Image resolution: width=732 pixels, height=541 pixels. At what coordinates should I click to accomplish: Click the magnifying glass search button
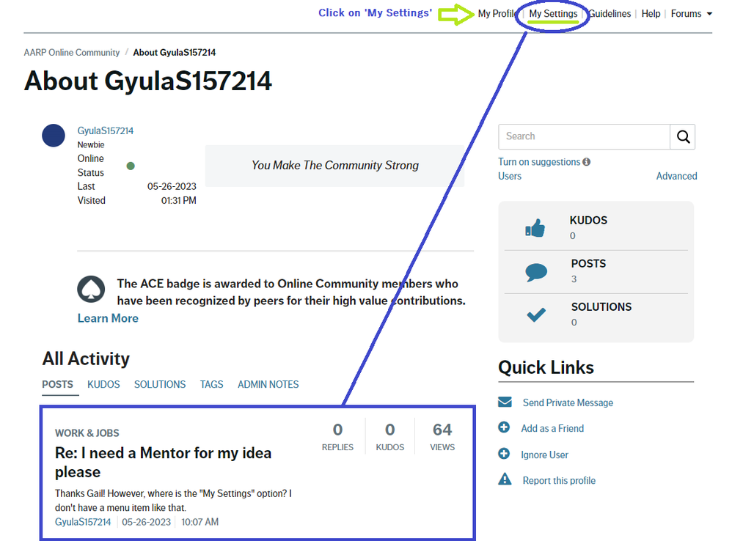pos(683,136)
